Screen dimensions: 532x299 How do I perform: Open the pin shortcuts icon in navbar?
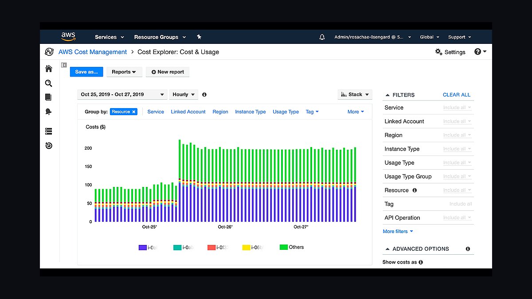coord(199,37)
